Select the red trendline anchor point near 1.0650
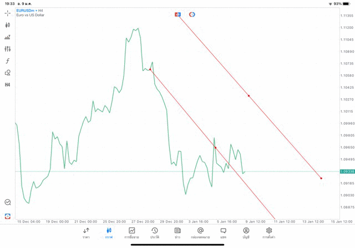This screenshot has width=355, height=248. (x=215, y=148)
